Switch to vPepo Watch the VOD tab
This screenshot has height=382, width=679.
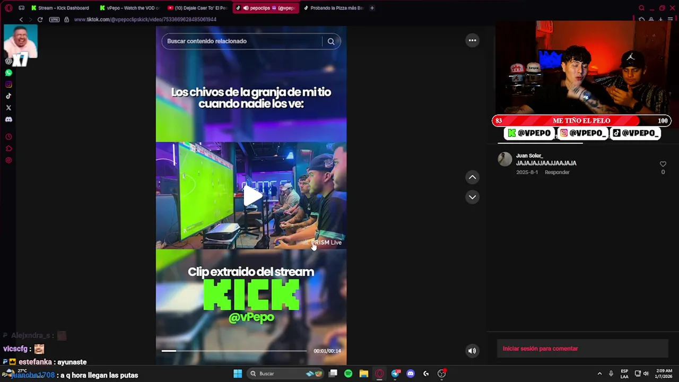click(x=129, y=8)
